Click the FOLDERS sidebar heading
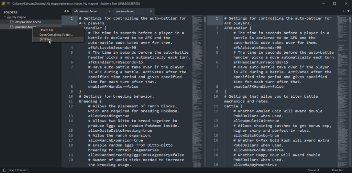This screenshot has height=173, width=352. coord(11,12)
